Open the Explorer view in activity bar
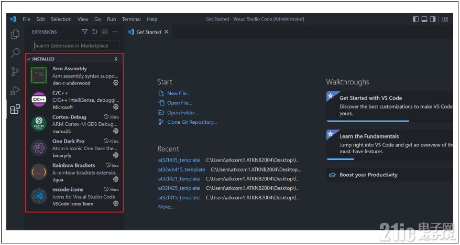This screenshot has width=460, height=245. pos(15,35)
